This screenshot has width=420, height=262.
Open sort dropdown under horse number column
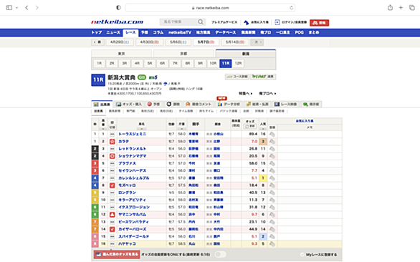tap(103, 129)
